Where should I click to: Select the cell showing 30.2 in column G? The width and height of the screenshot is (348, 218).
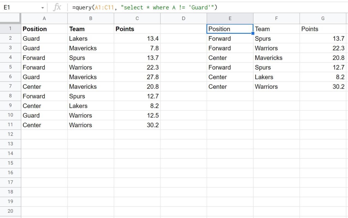click(323, 87)
